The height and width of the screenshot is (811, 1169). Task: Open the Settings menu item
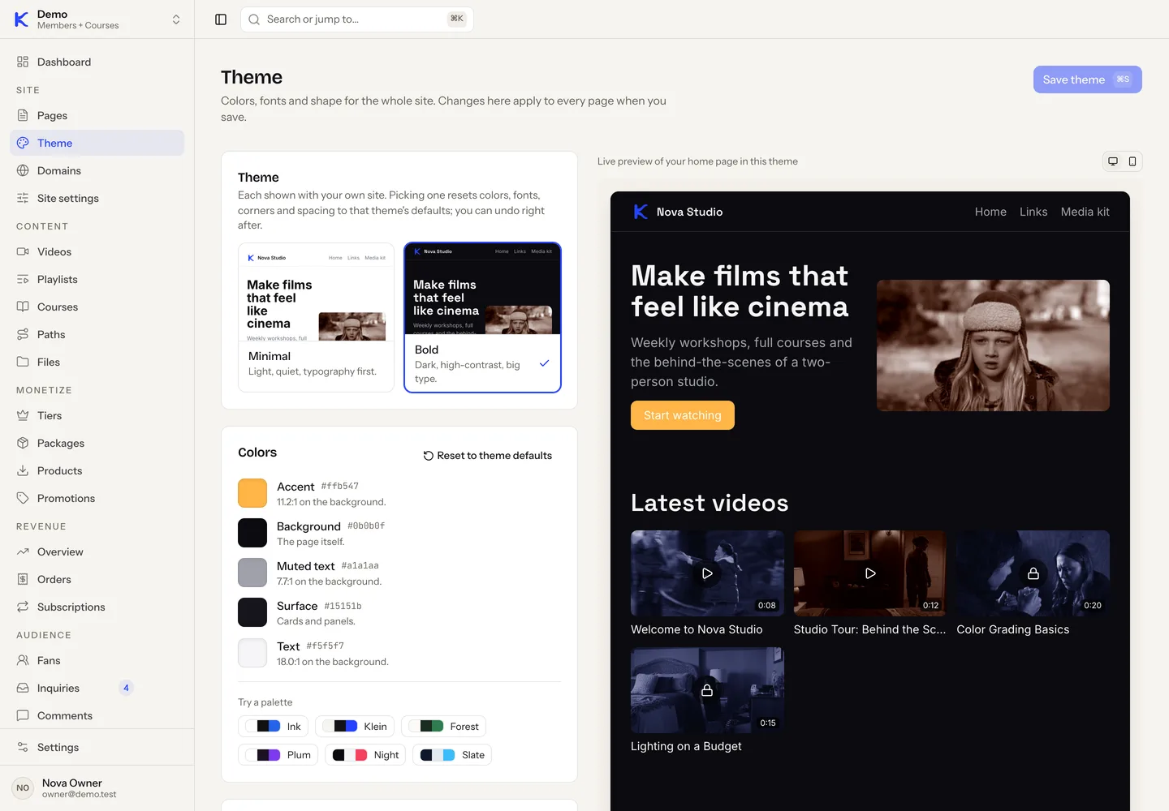click(97, 747)
